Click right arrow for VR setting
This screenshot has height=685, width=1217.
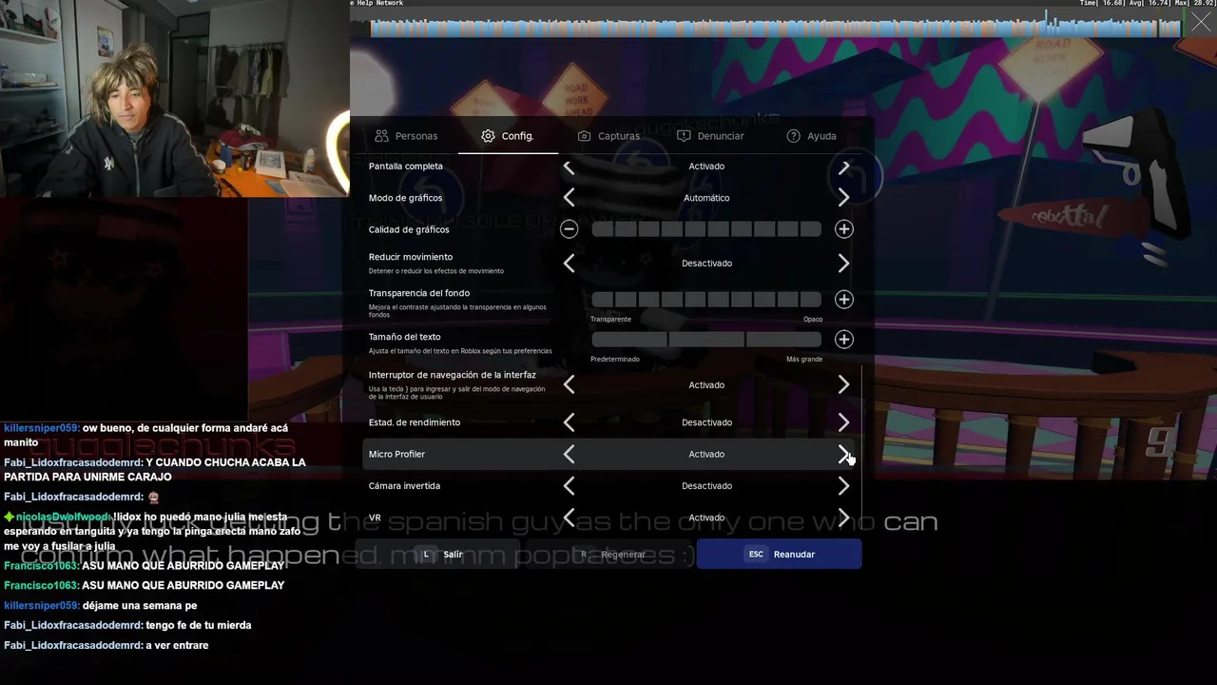843,518
